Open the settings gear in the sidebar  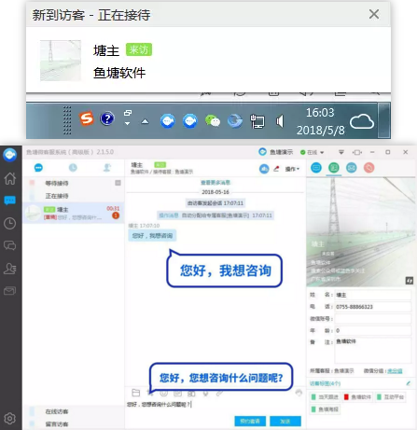9,419
